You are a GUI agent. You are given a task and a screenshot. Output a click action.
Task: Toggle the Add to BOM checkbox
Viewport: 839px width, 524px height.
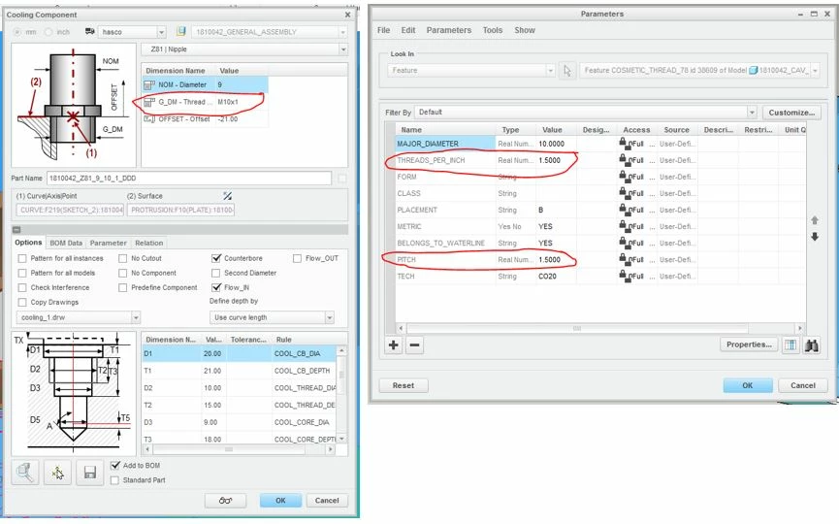pyautogui.click(x=114, y=466)
